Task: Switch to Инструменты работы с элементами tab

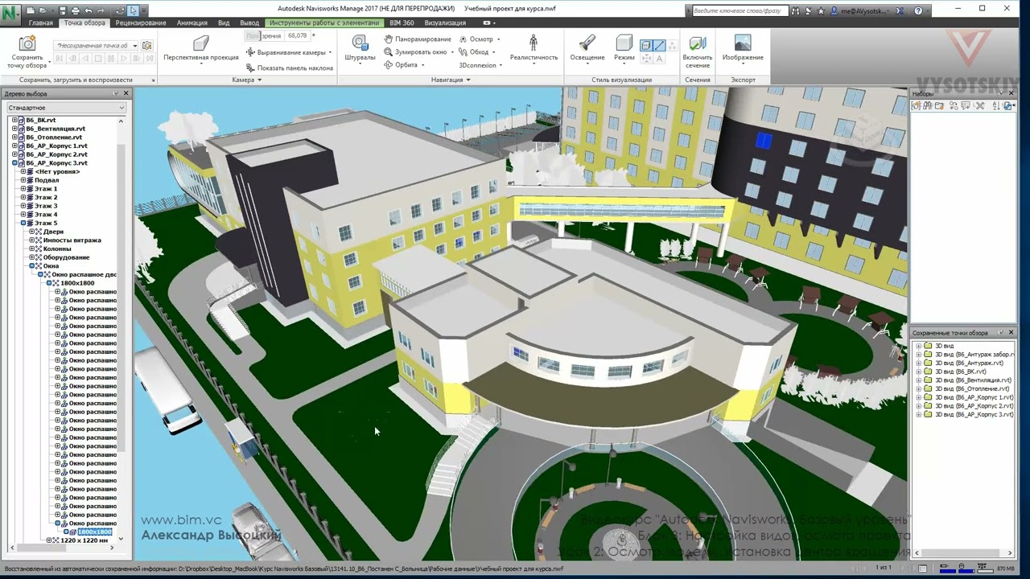Action: 324,23
